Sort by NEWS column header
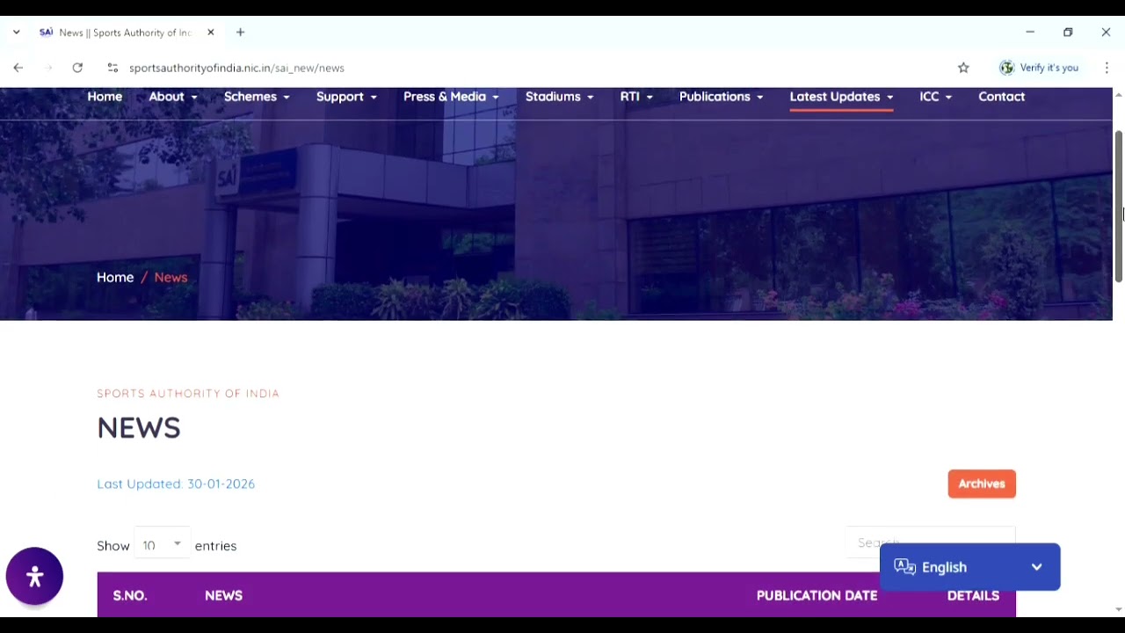 coord(223,595)
